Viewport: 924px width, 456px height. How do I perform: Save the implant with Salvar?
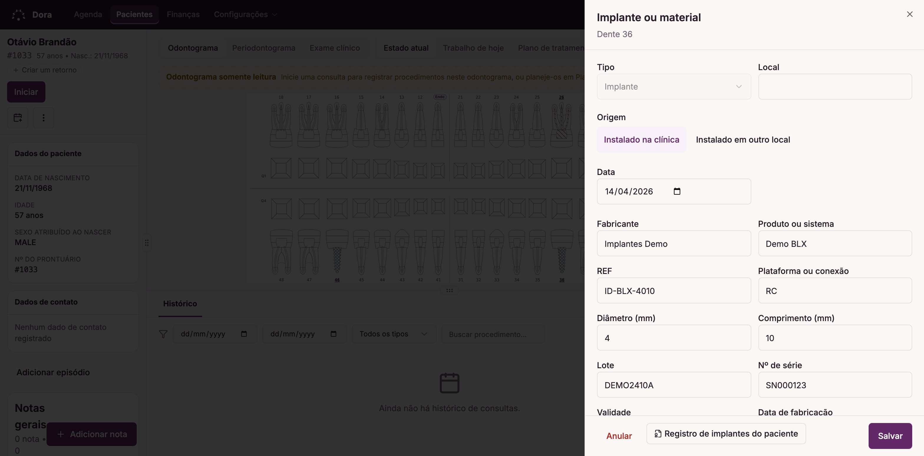(890, 436)
